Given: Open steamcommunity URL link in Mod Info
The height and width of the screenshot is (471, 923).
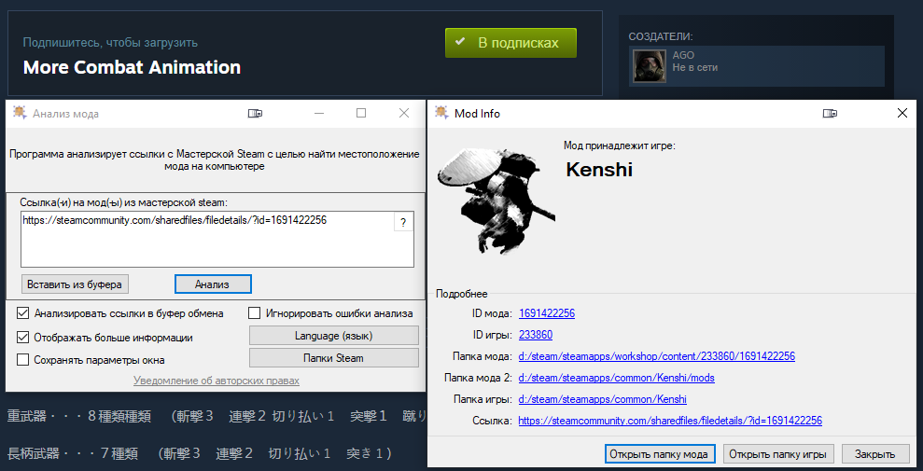Looking at the screenshot, I should [670, 421].
